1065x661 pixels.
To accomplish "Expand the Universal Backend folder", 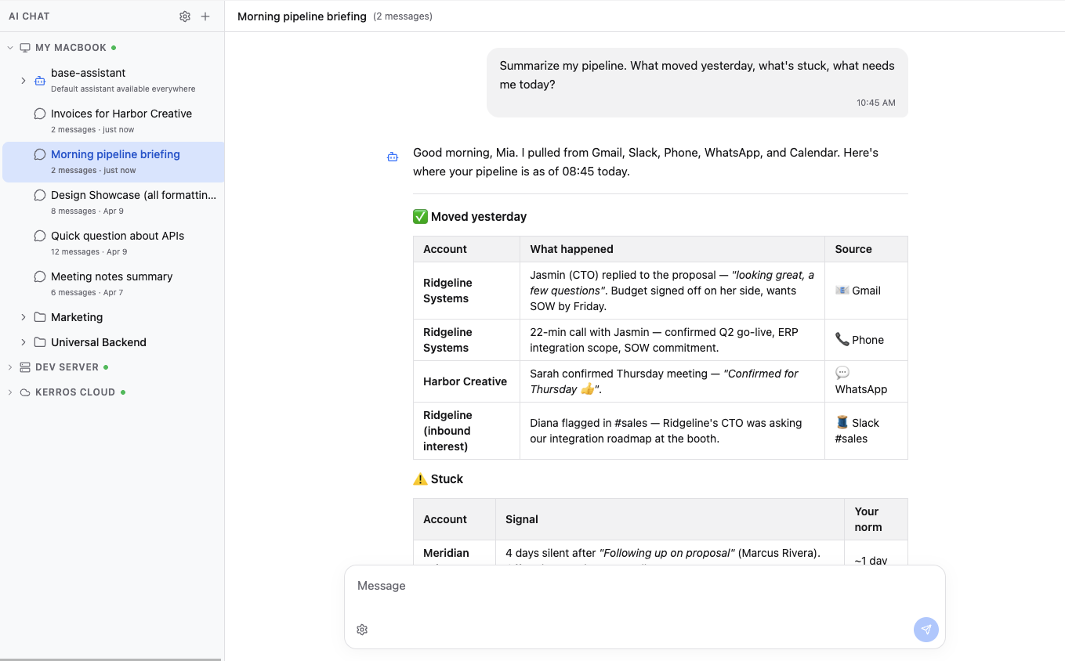I will tap(22, 342).
